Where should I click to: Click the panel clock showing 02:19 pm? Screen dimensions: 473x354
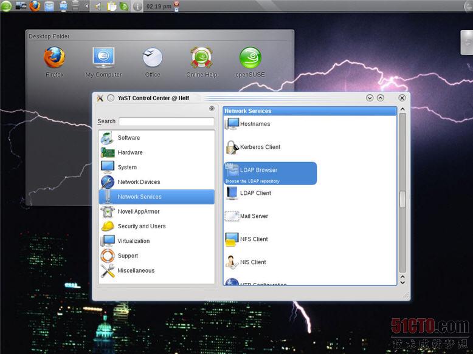click(x=158, y=6)
